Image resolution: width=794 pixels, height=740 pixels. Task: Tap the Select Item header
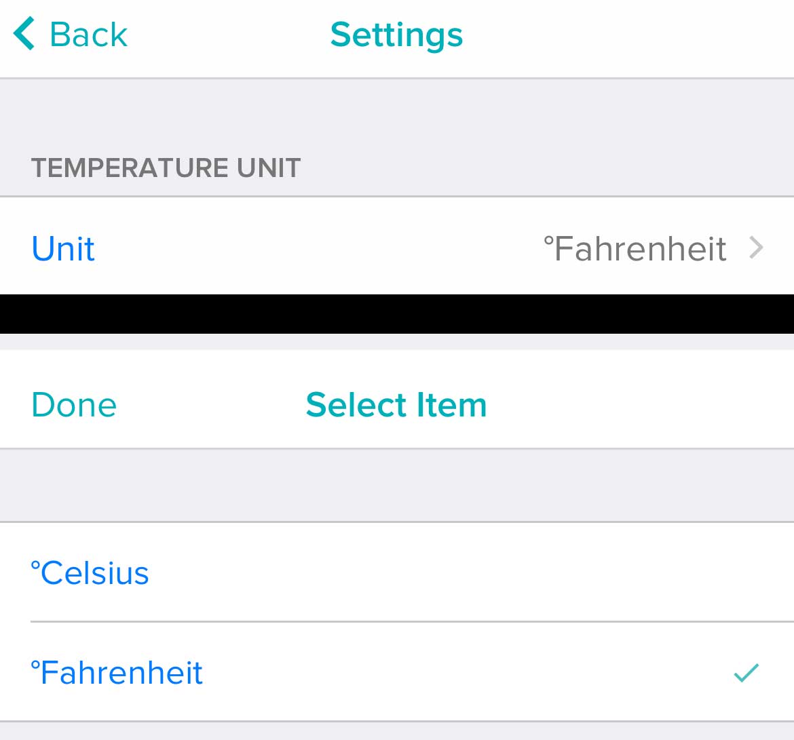coord(396,404)
